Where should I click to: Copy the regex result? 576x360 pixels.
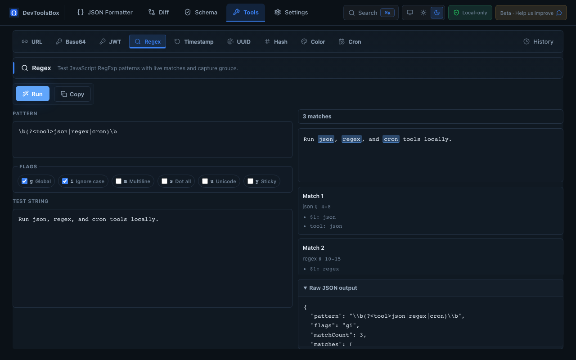pos(72,94)
